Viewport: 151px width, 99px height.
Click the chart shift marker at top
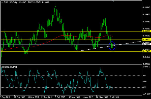tap(113, 1)
